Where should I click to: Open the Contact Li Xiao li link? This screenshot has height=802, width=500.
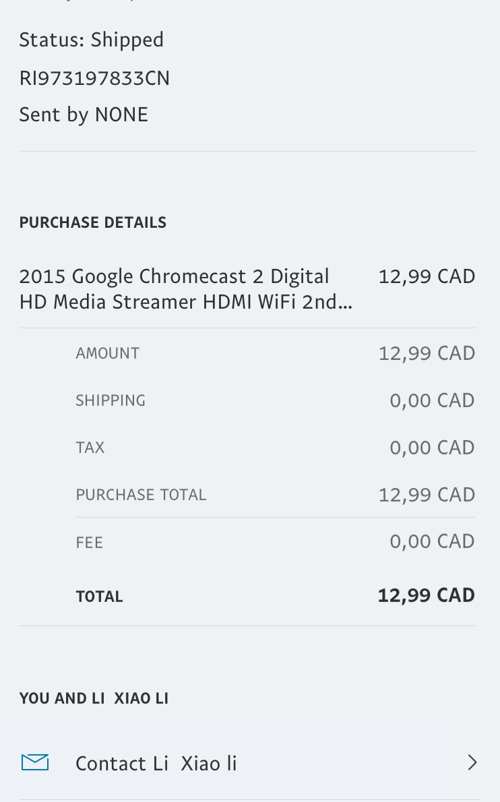[156, 764]
